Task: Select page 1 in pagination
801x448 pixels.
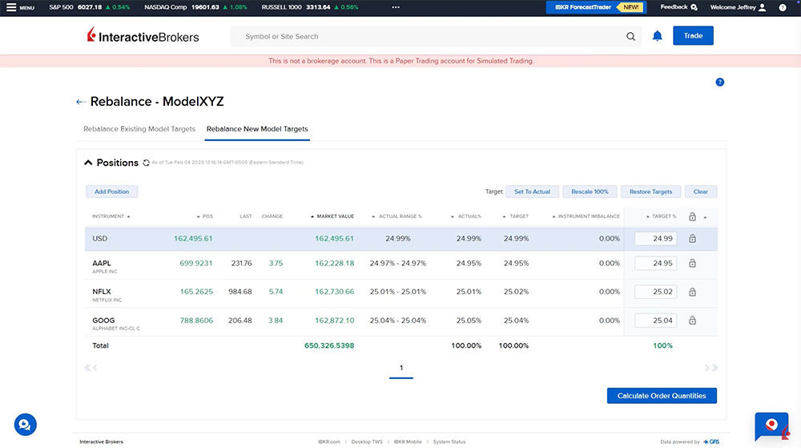Action: [x=401, y=368]
